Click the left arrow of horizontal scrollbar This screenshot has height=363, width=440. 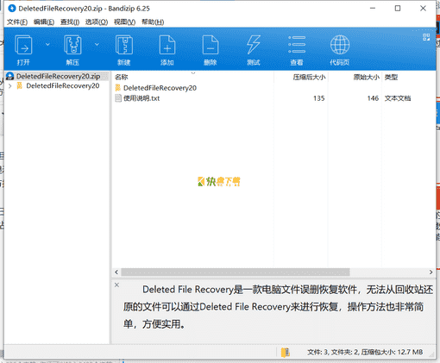coord(116,272)
